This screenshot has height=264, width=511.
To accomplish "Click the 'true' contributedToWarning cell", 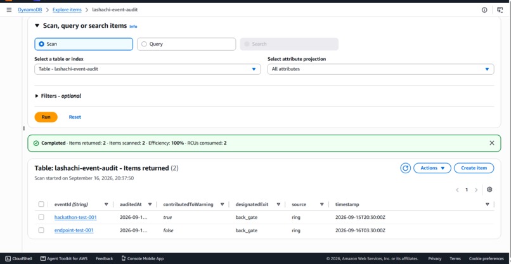I will [x=167, y=217].
